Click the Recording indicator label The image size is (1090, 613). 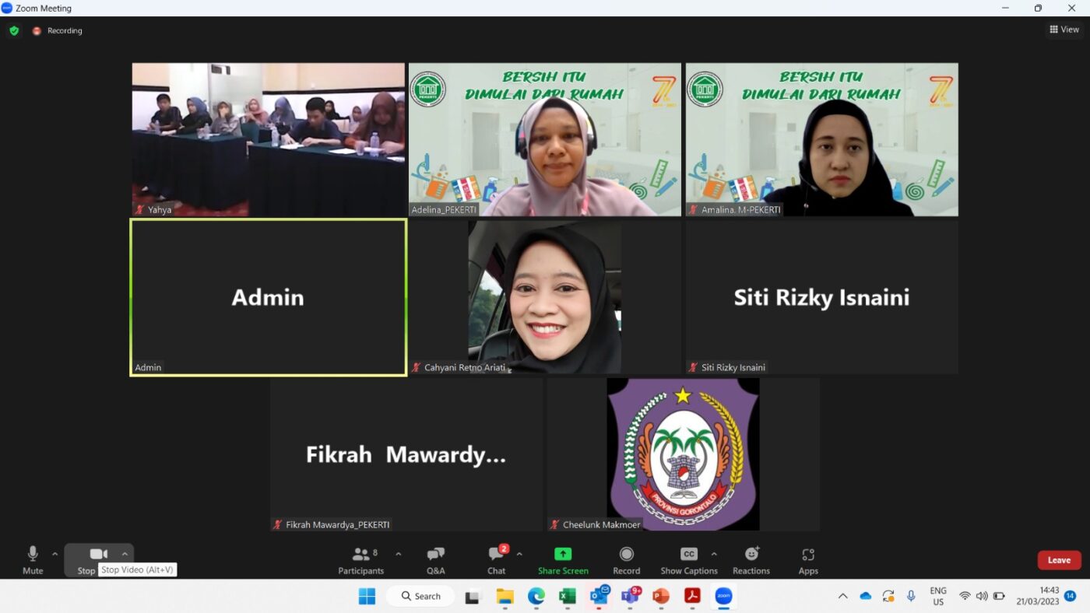click(x=65, y=31)
